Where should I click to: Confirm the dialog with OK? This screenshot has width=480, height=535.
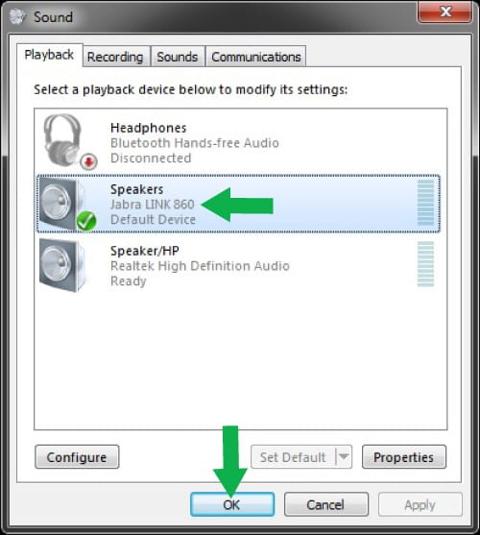232,504
